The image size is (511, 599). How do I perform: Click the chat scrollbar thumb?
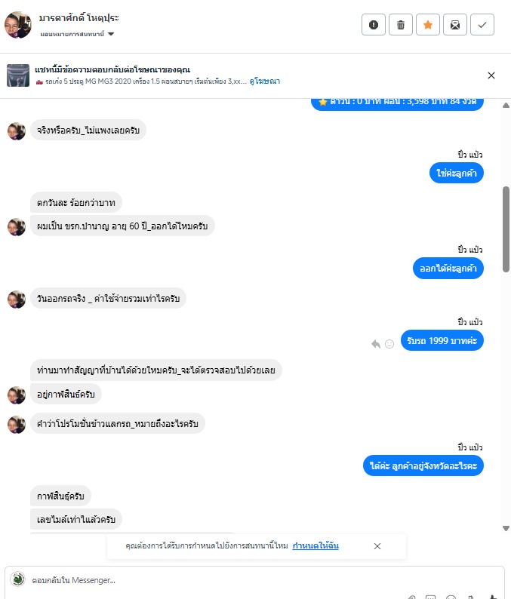(506, 229)
